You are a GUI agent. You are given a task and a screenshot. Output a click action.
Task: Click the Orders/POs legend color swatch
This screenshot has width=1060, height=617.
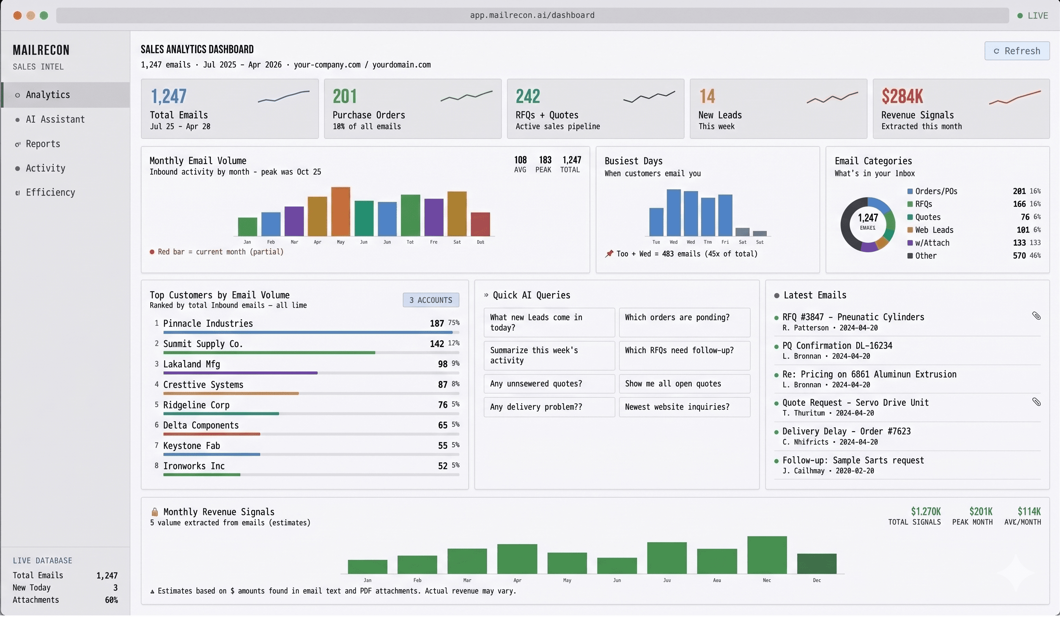click(x=910, y=191)
